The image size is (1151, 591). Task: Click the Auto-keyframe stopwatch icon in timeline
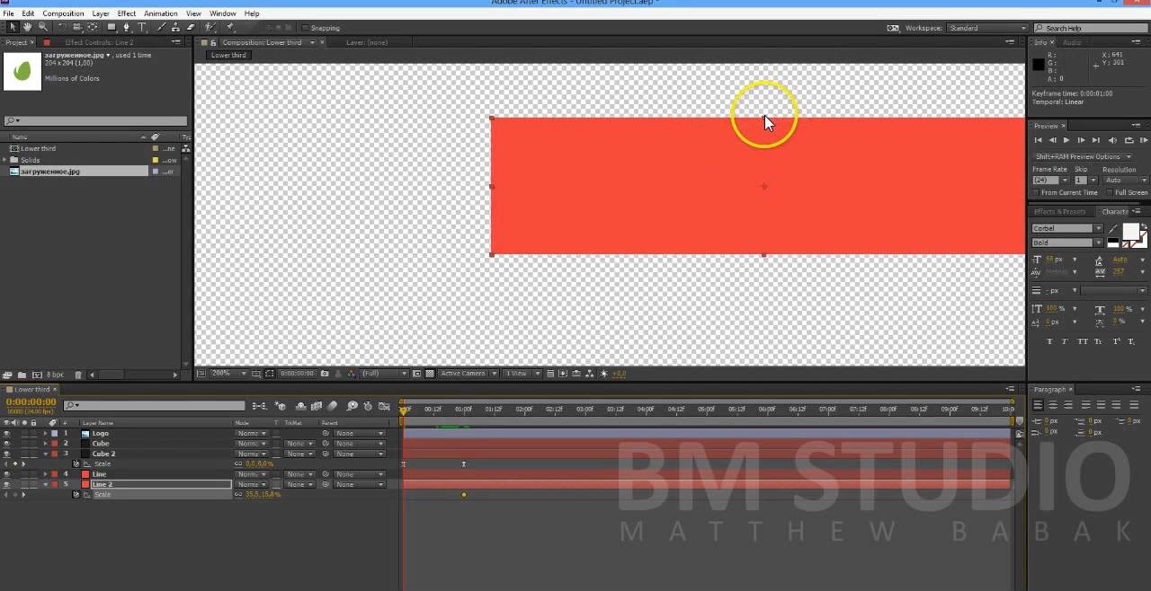coord(368,406)
